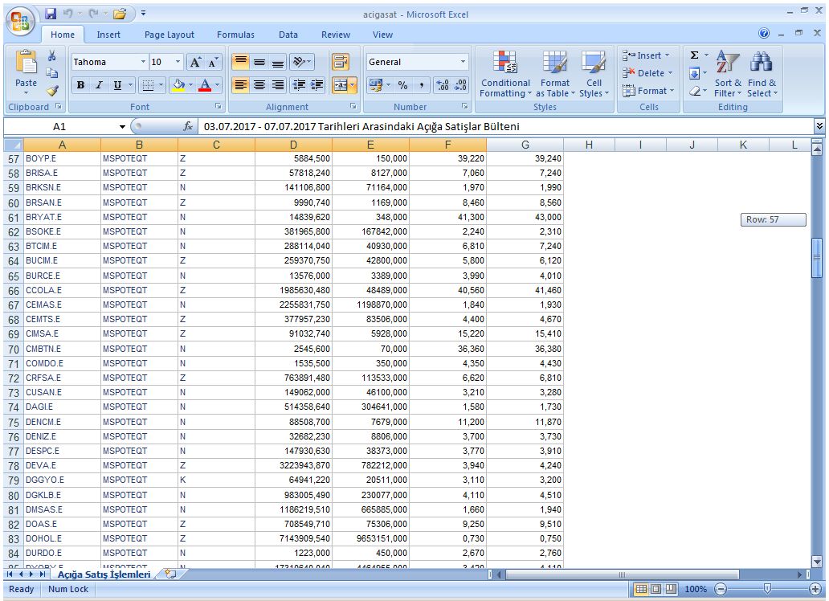Apply Comma Style
Image resolution: width=829 pixels, height=601 pixels.
422,84
